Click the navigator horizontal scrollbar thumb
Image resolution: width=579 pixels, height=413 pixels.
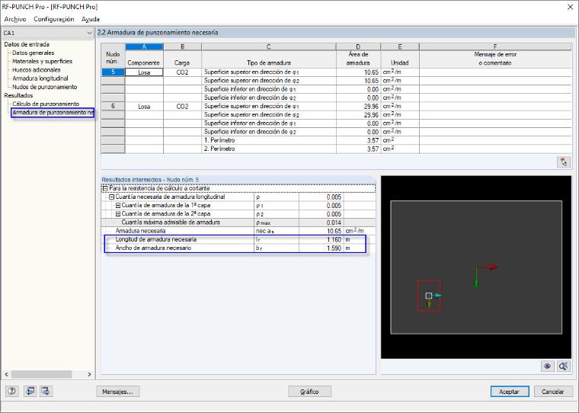41,374
